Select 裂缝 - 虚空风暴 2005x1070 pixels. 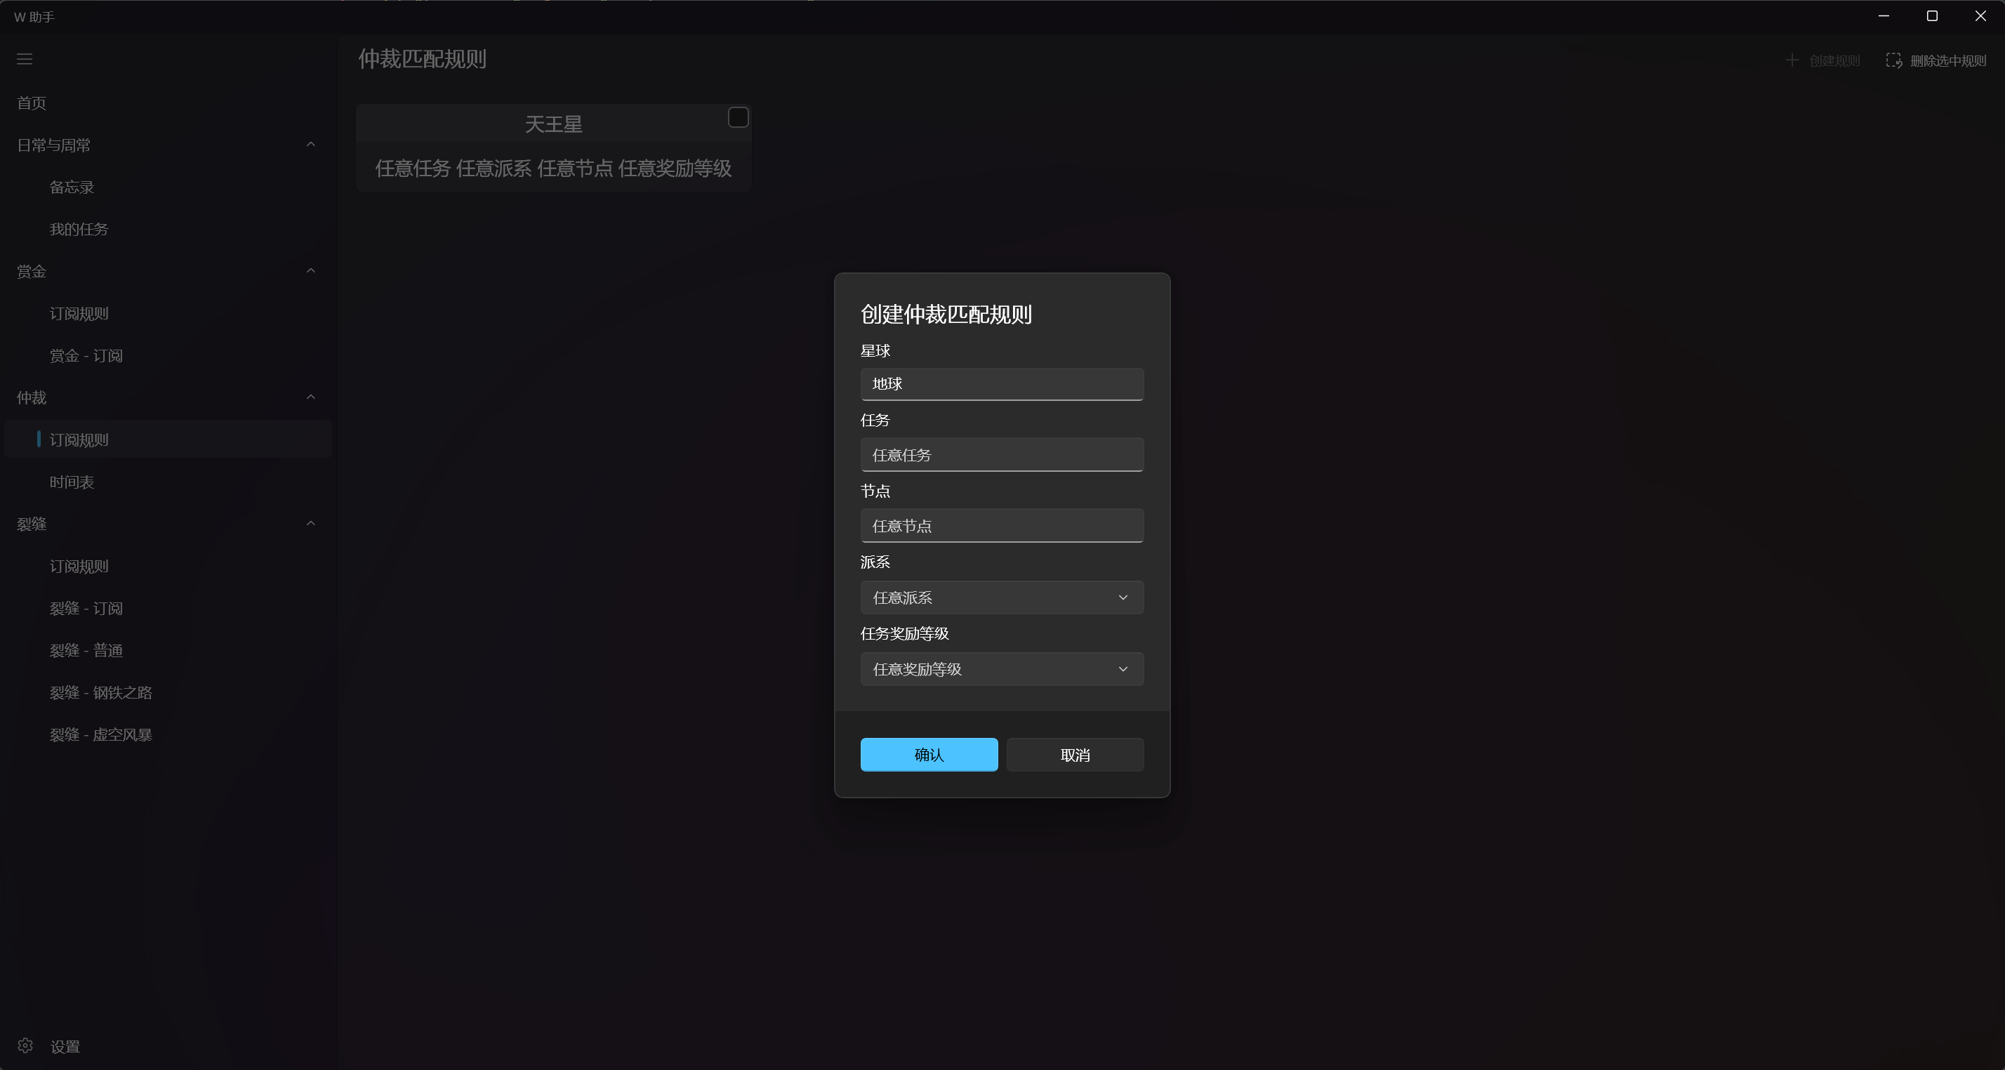100,733
